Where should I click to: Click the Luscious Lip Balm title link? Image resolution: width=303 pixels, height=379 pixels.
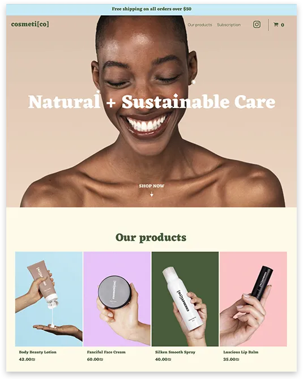click(x=241, y=352)
